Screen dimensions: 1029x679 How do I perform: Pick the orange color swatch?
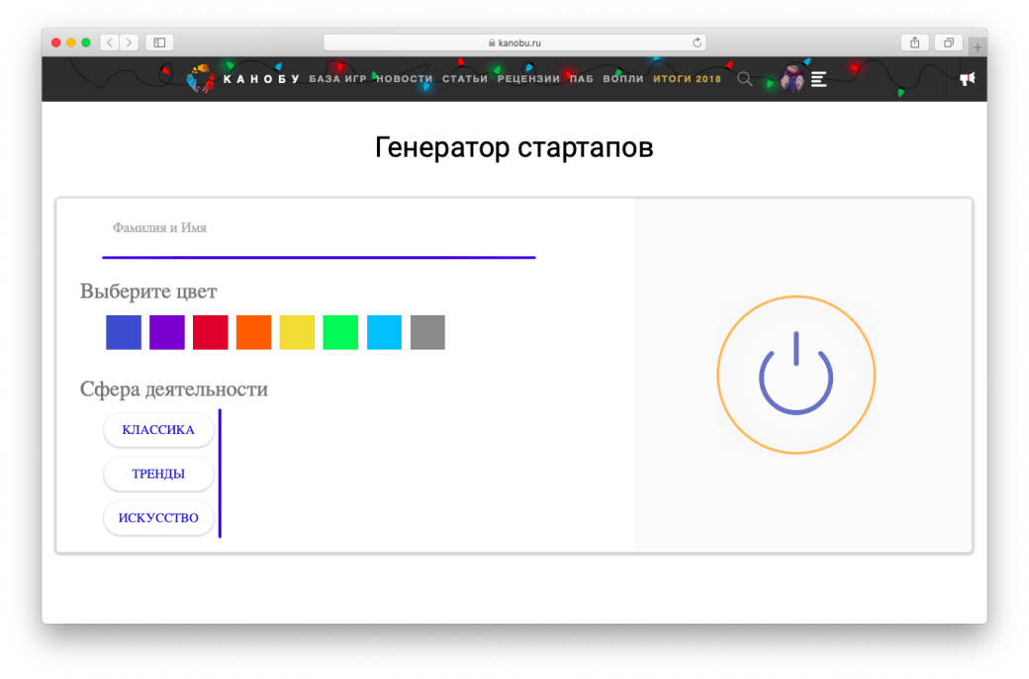click(254, 332)
